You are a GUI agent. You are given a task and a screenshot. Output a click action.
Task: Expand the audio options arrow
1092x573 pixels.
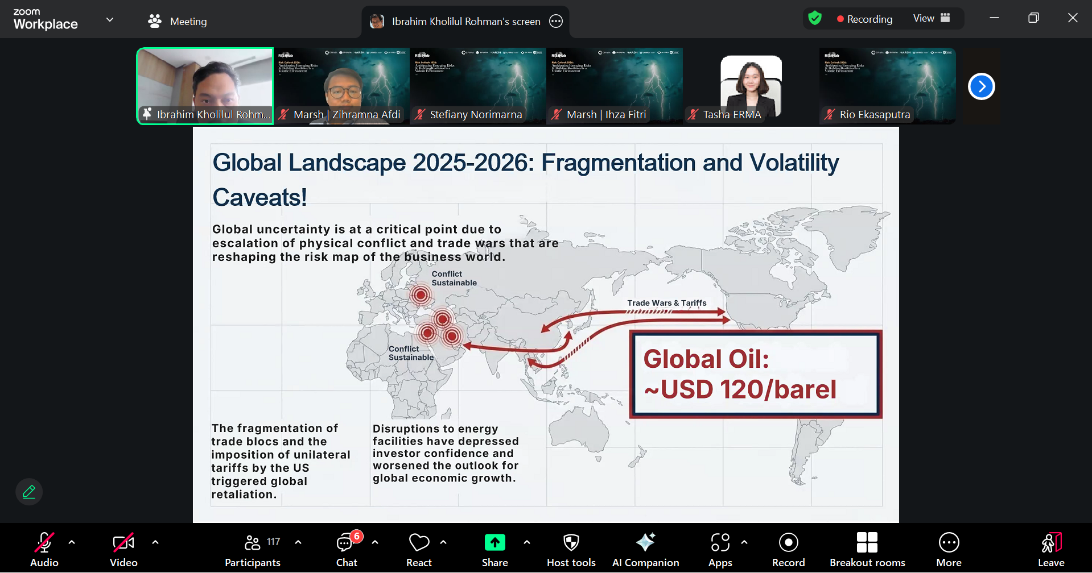[x=72, y=542]
